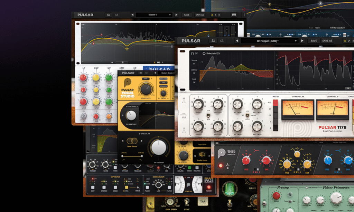Open the Modern Studio preset dropdown in Vocal Studio

pos(165,73)
